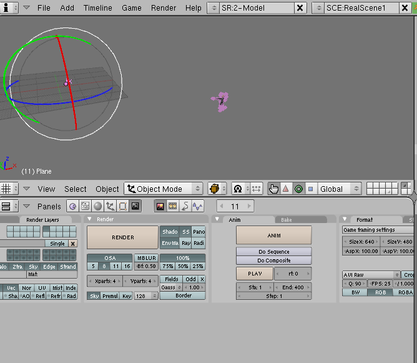
Task: Select the rotate manipulator circle icon
Action: [298, 189]
